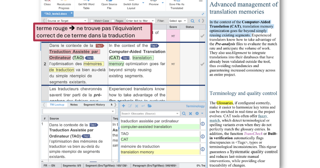Maximize the editor panel with corner icon
The image size is (320, 168).
tap(203, 14)
